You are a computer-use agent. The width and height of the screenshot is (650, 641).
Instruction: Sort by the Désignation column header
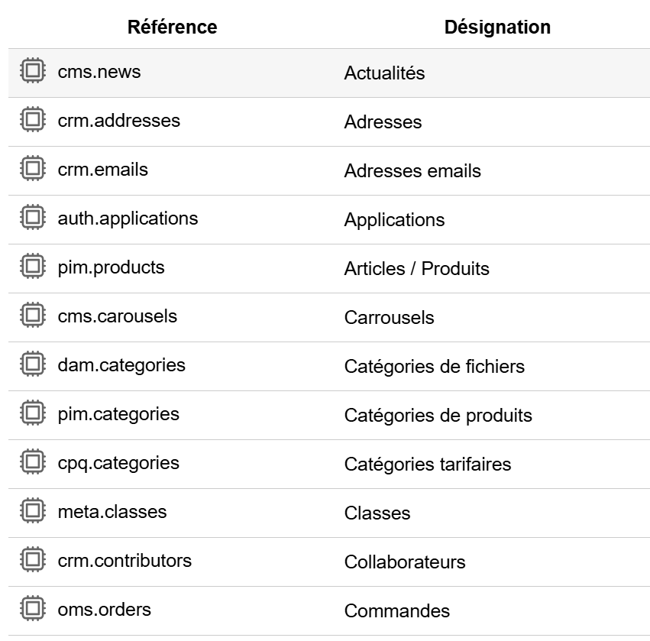click(497, 27)
